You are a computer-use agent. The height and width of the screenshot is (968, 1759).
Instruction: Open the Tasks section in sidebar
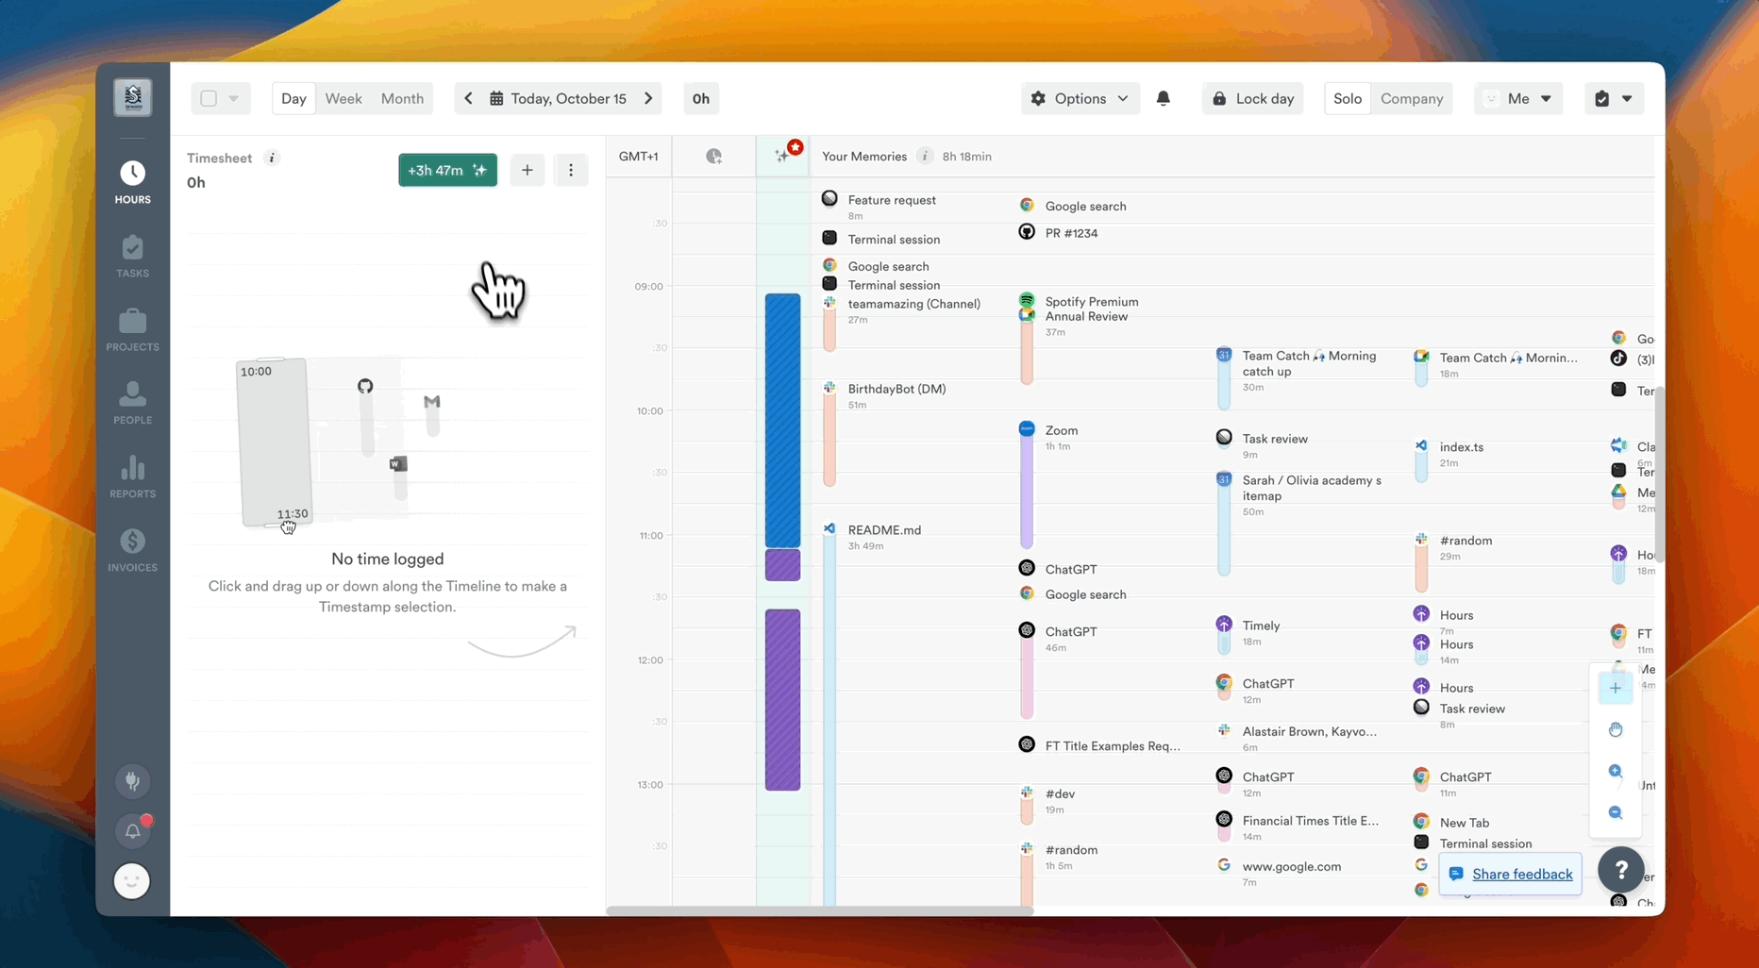[x=132, y=257]
